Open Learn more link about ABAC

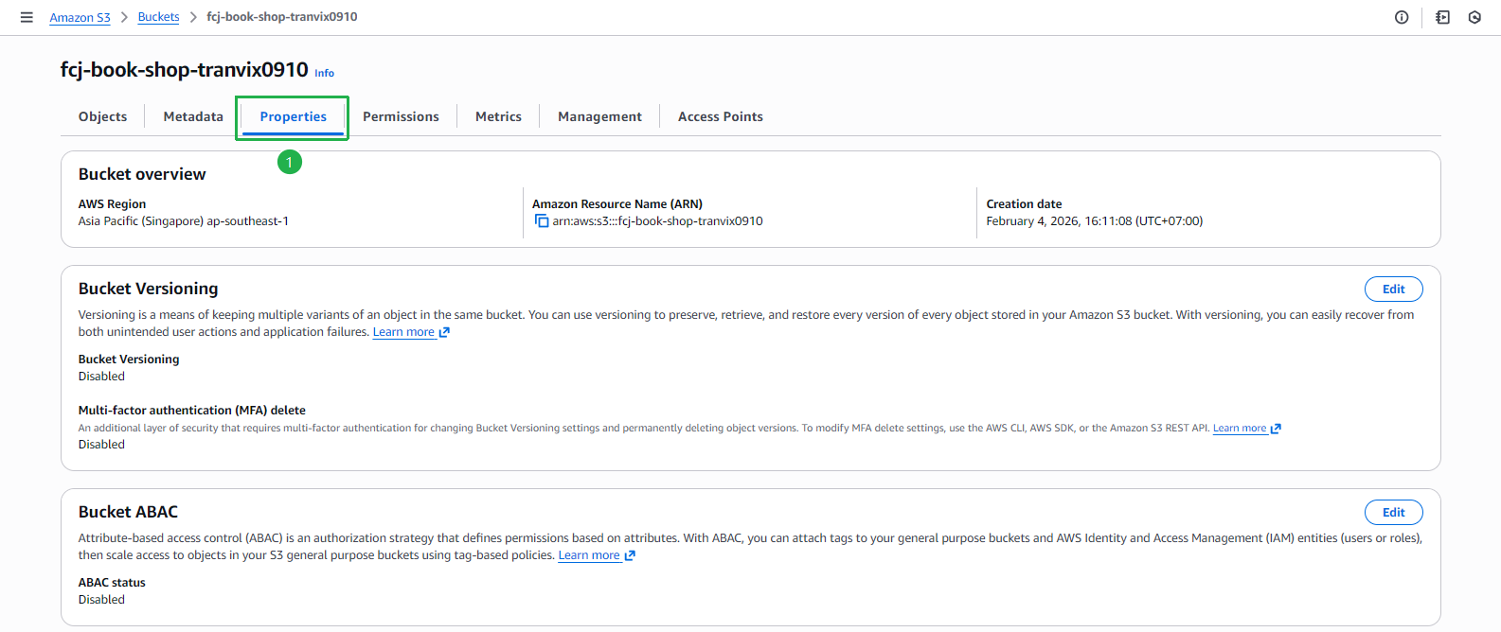[x=597, y=555]
